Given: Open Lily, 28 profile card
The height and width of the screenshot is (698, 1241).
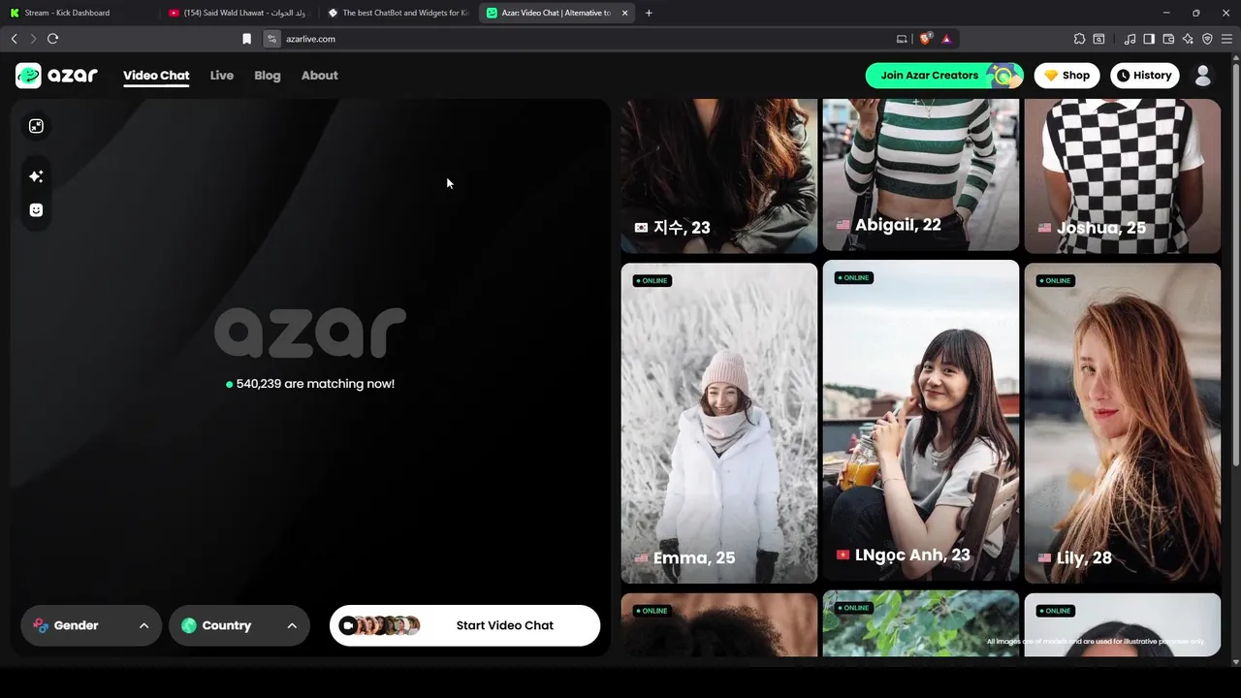Looking at the screenshot, I should pyautogui.click(x=1123, y=423).
